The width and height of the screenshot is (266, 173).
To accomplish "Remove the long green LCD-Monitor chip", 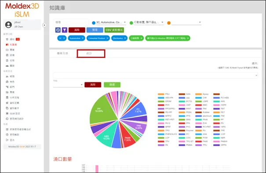I will pyautogui.click(x=188, y=38).
